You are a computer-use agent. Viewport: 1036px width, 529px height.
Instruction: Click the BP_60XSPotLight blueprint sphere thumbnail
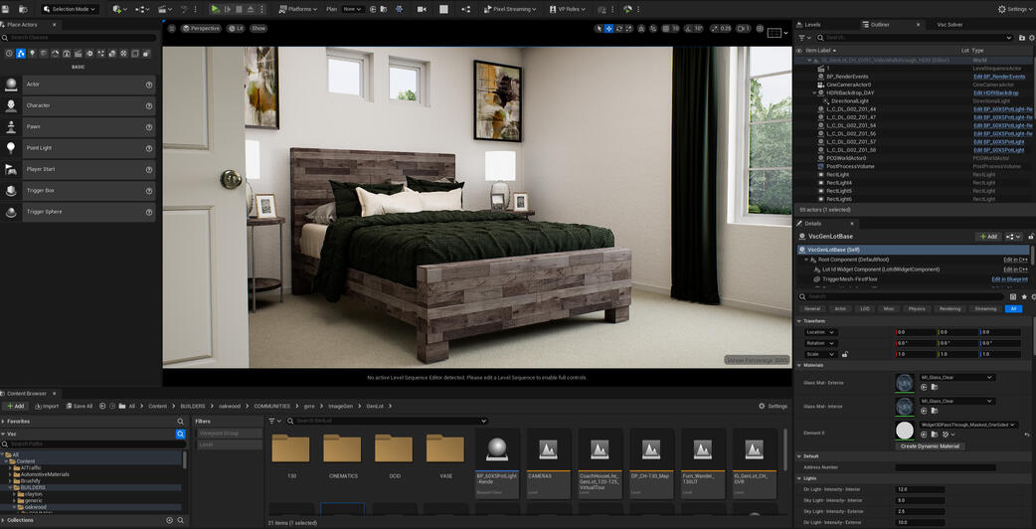click(x=498, y=449)
